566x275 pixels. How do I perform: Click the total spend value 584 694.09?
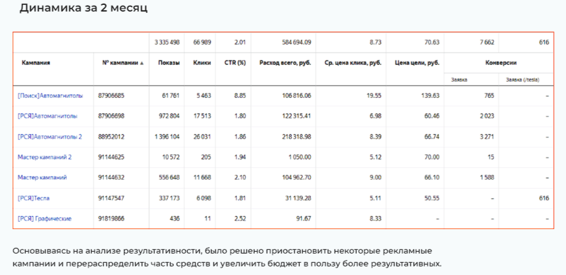point(296,43)
